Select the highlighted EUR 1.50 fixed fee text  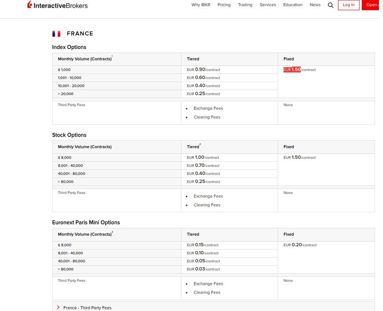pyautogui.click(x=291, y=70)
